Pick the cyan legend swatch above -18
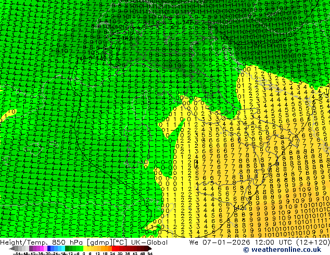Viewport: 330px width, 255px height. [63, 248]
